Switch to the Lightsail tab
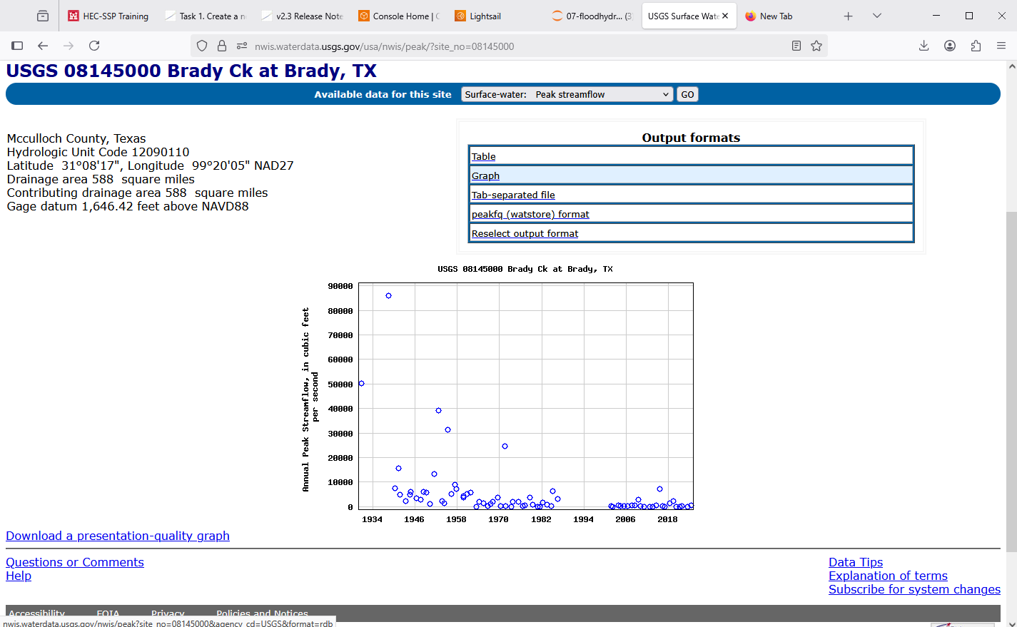The height and width of the screenshot is (627, 1017). point(485,16)
